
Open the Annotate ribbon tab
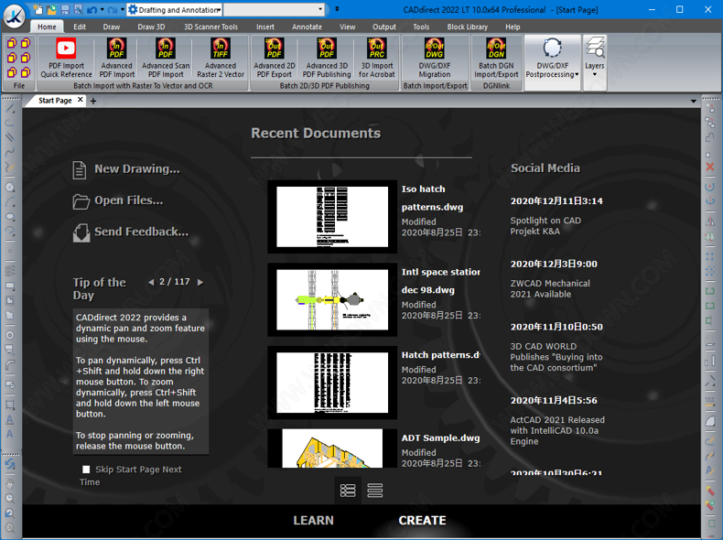(x=307, y=27)
